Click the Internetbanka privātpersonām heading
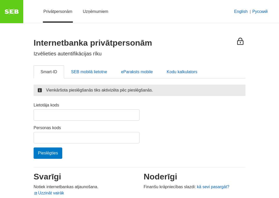Screen dimensions: 279x198 pos(93,43)
